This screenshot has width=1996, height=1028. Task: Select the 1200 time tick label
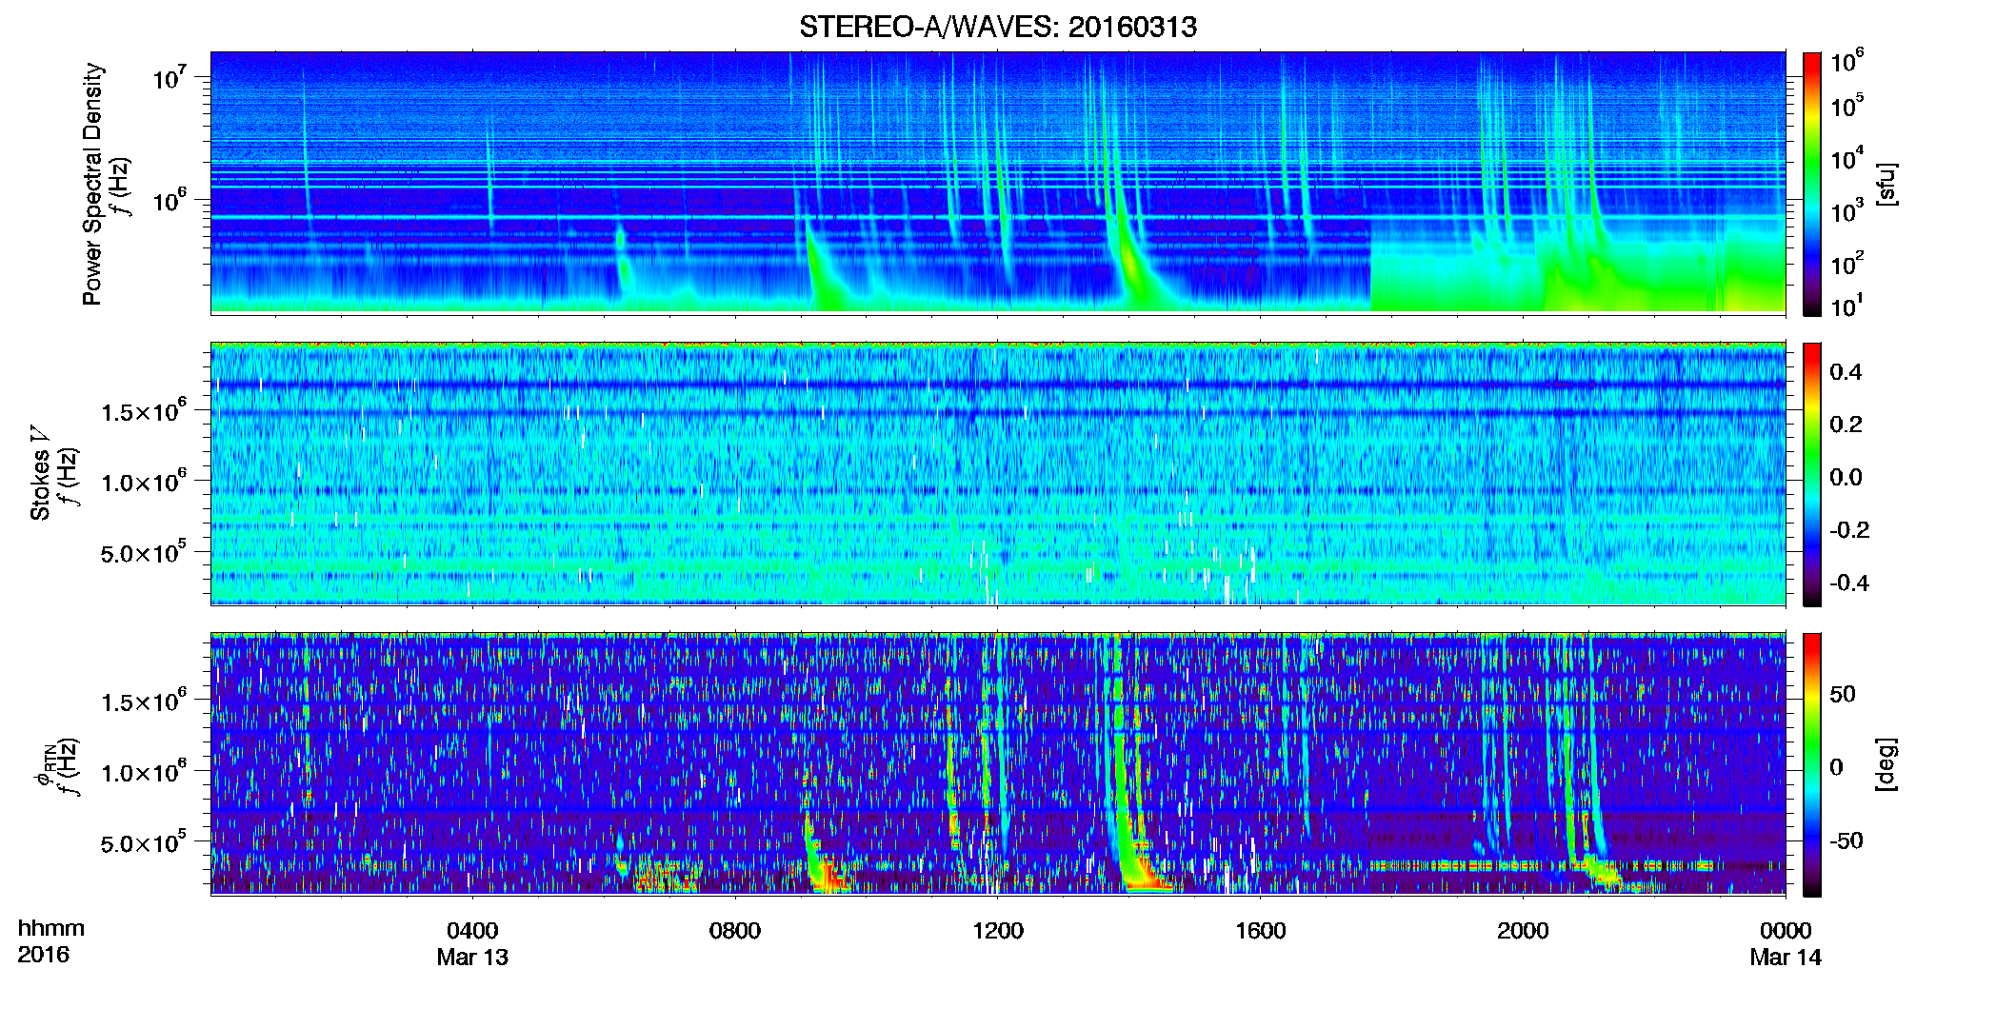998,930
